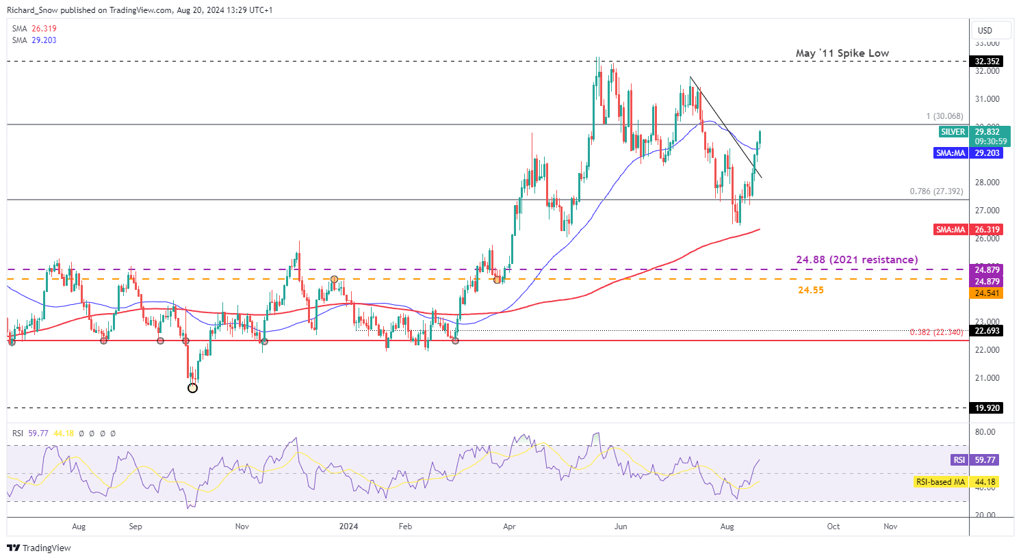Click the "0.786 (27.392)" Fibonacci label
Screen dimensions: 1021x560
coord(936,191)
